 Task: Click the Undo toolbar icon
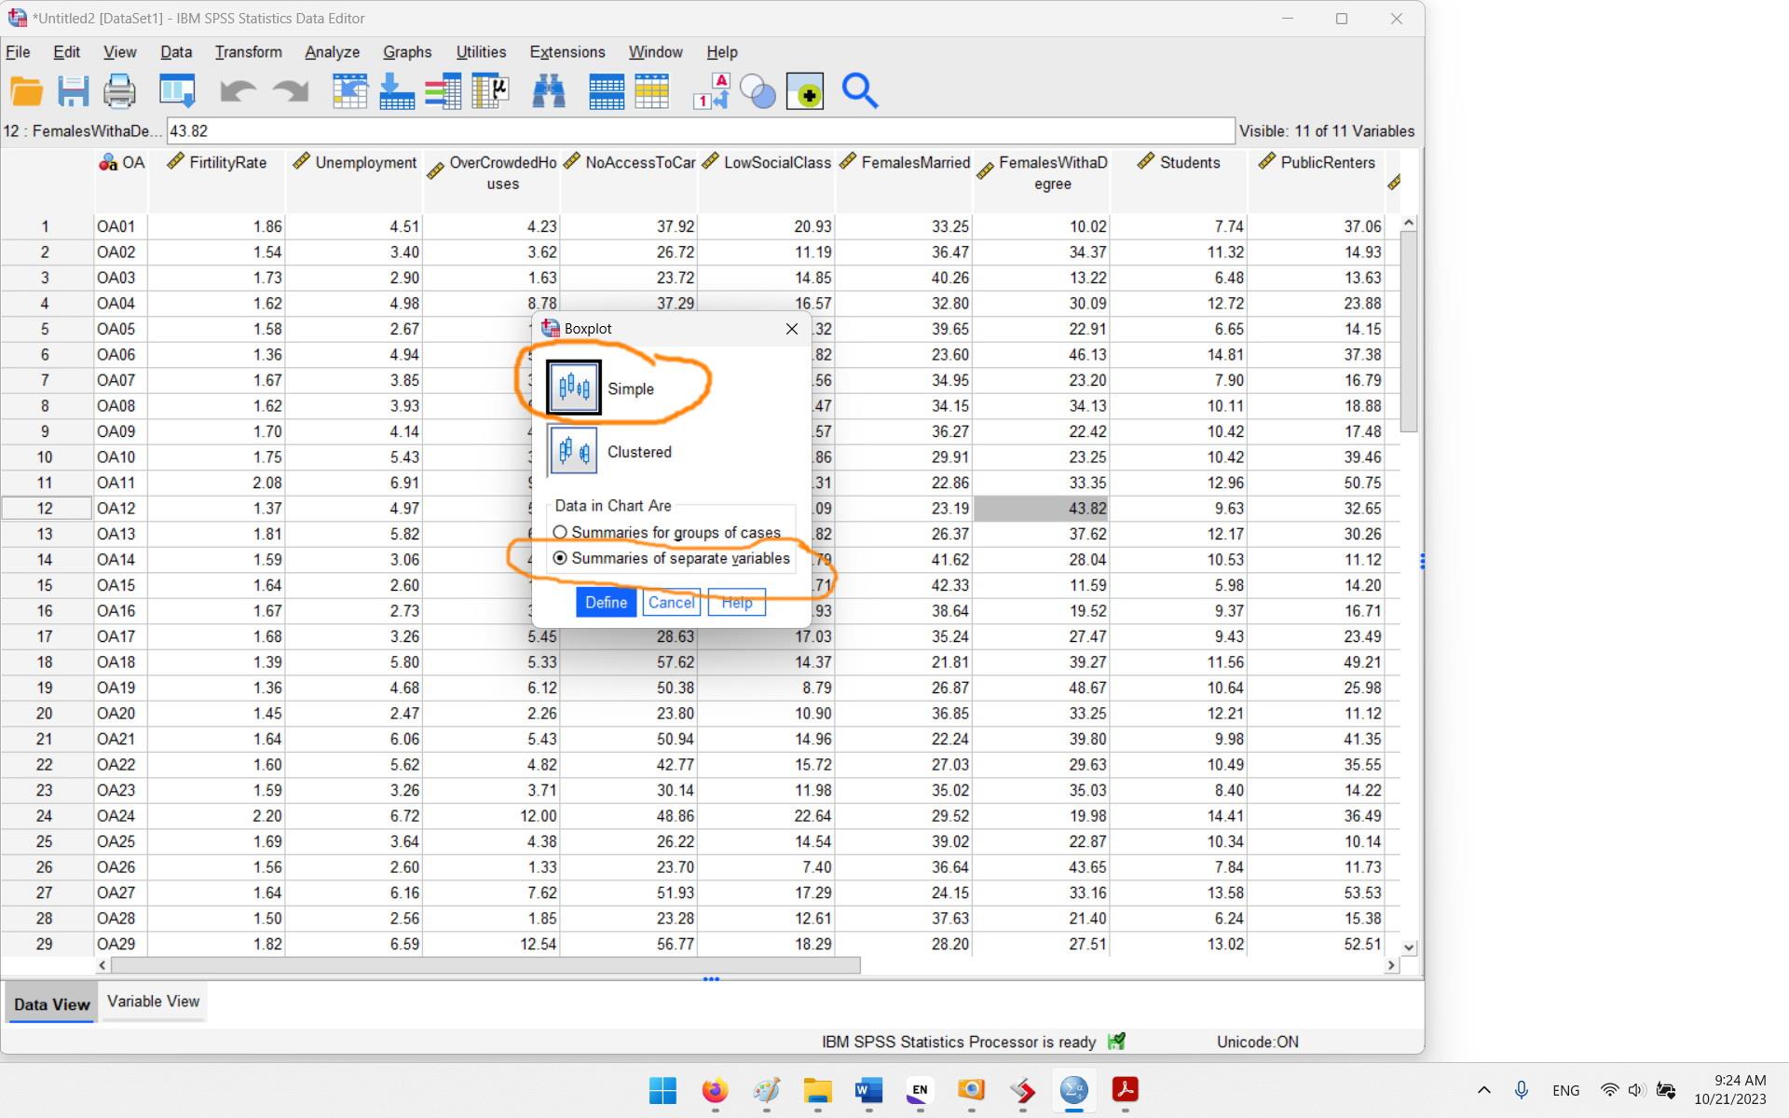pyautogui.click(x=239, y=91)
